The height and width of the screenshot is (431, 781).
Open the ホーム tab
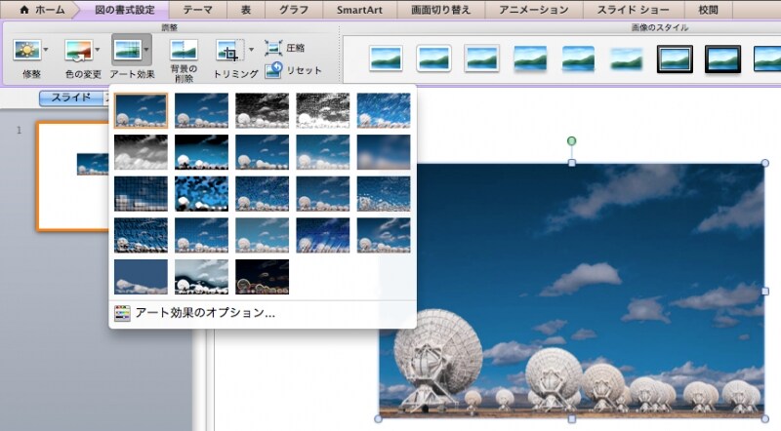click(42, 10)
